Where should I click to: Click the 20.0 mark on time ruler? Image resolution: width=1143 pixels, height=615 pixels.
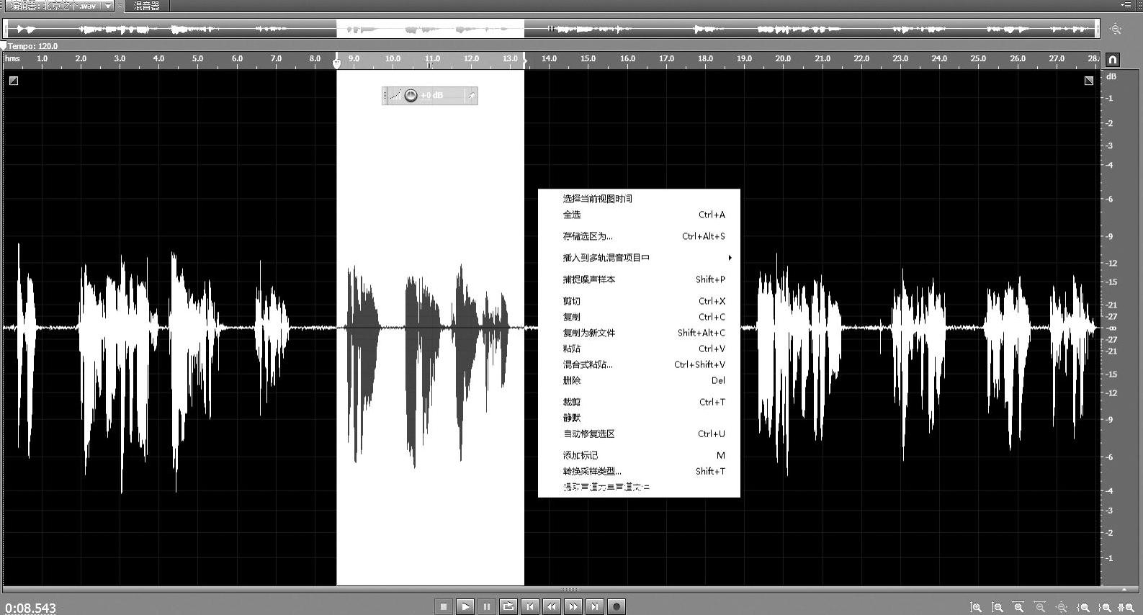(783, 58)
